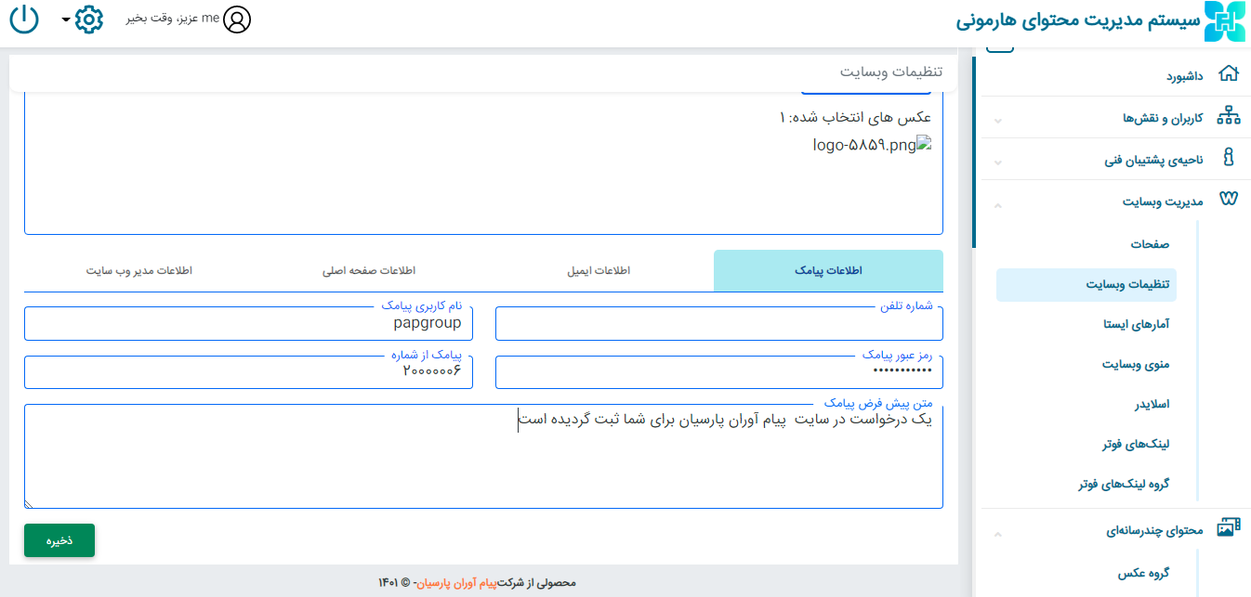Click the کاربران و نقش‌ها hierarchy icon
This screenshot has width=1251, height=597.
[x=1229, y=117]
